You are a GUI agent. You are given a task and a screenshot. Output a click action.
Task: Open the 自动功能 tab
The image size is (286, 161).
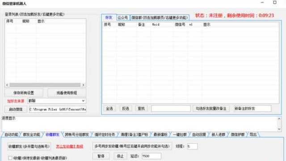pyautogui.click(x=11, y=135)
